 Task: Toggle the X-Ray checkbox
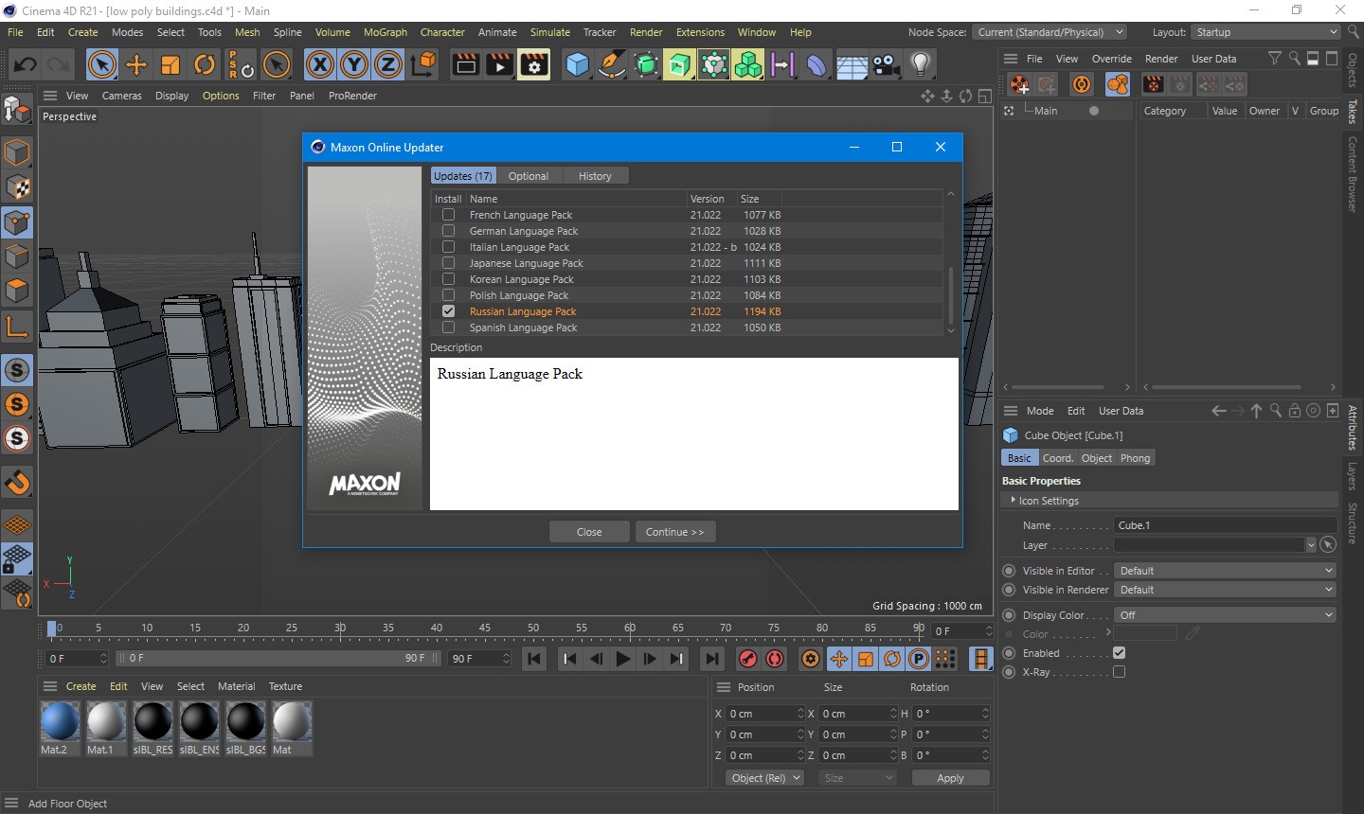tap(1119, 672)
